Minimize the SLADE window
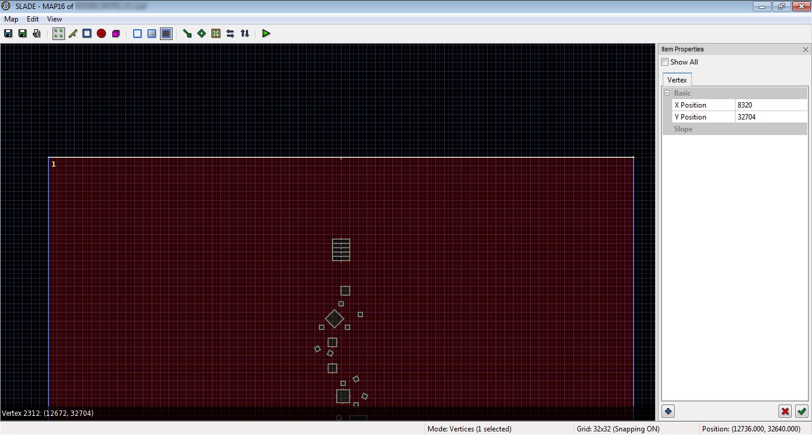This screenshot has width=812, height=435. tap(762, 7)
